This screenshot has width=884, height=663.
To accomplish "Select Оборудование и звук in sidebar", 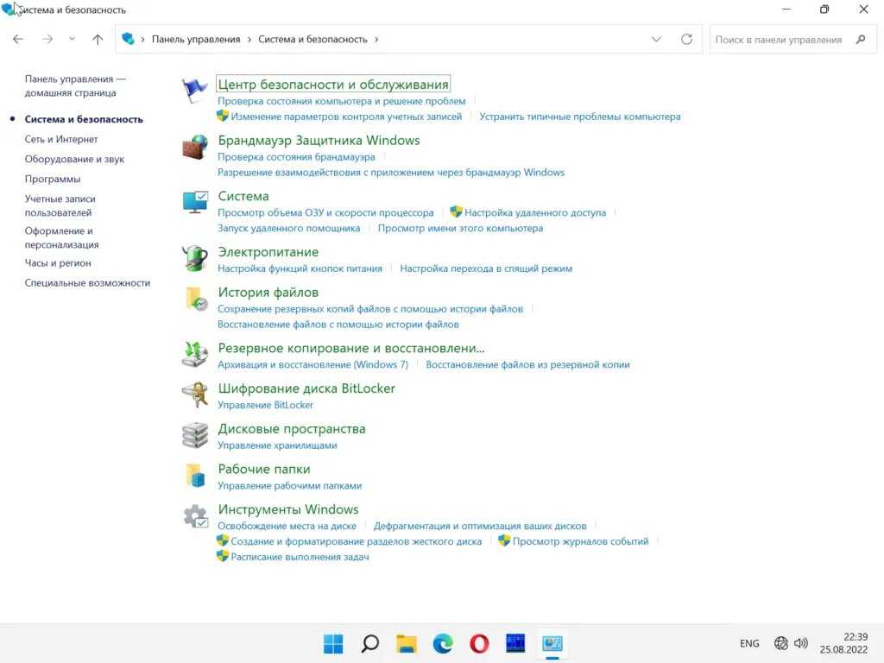I will pyautogui.click(x=74, y=159).
